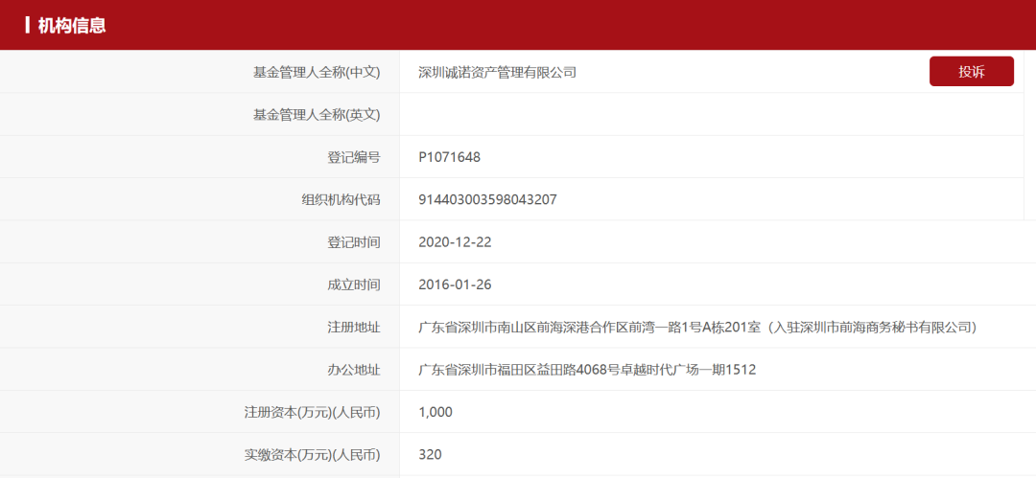This screenshot has width=1036, height=478.
Task: Select organization code 914403003598043207
Action: 487,199
